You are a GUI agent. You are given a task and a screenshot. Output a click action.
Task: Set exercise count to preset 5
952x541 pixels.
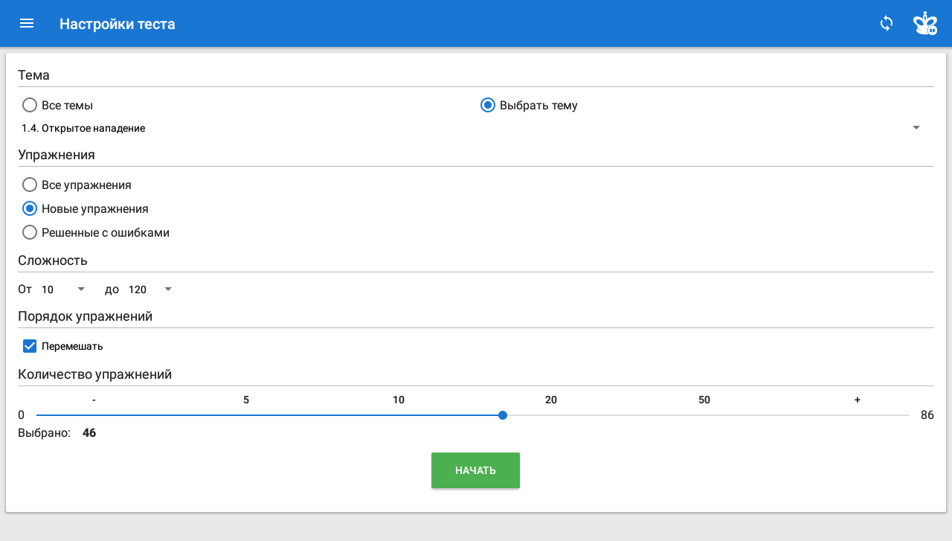[x=246, y=400]
